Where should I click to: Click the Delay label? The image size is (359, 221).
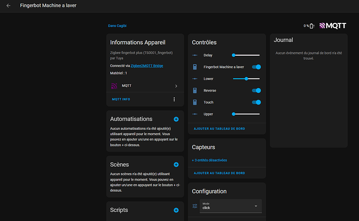coord(208,55)
